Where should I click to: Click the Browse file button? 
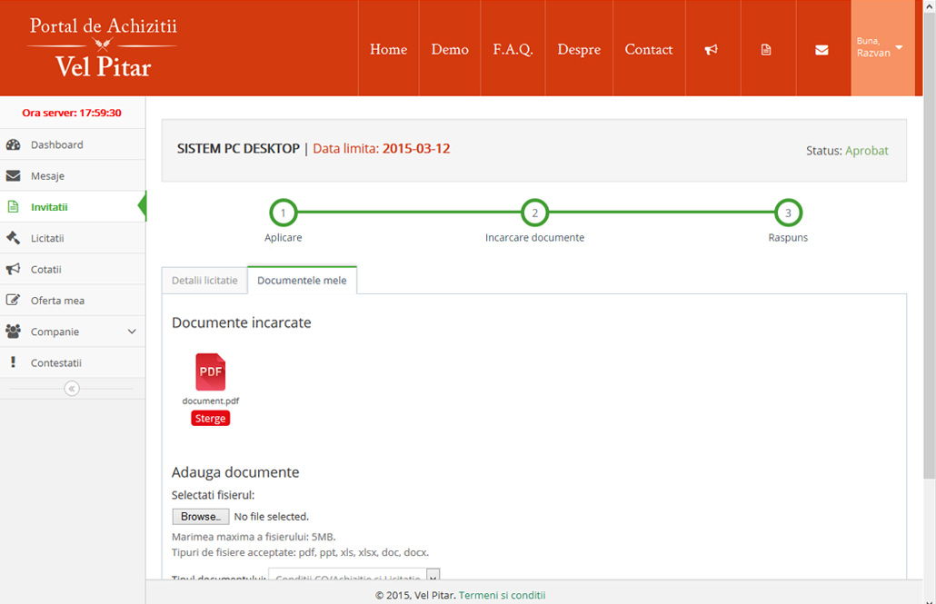coord(201,516)
